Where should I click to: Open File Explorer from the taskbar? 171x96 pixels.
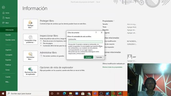(x=71, y=94)
